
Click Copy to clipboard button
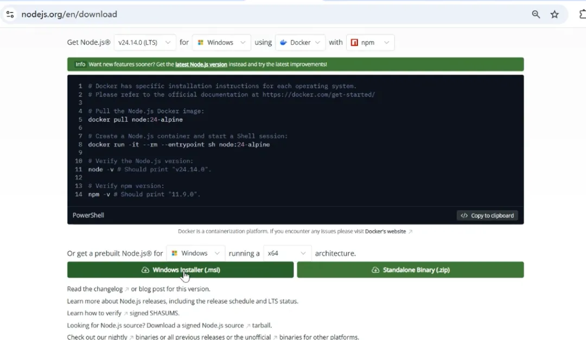pyautogui.click(x=487, y=215)
